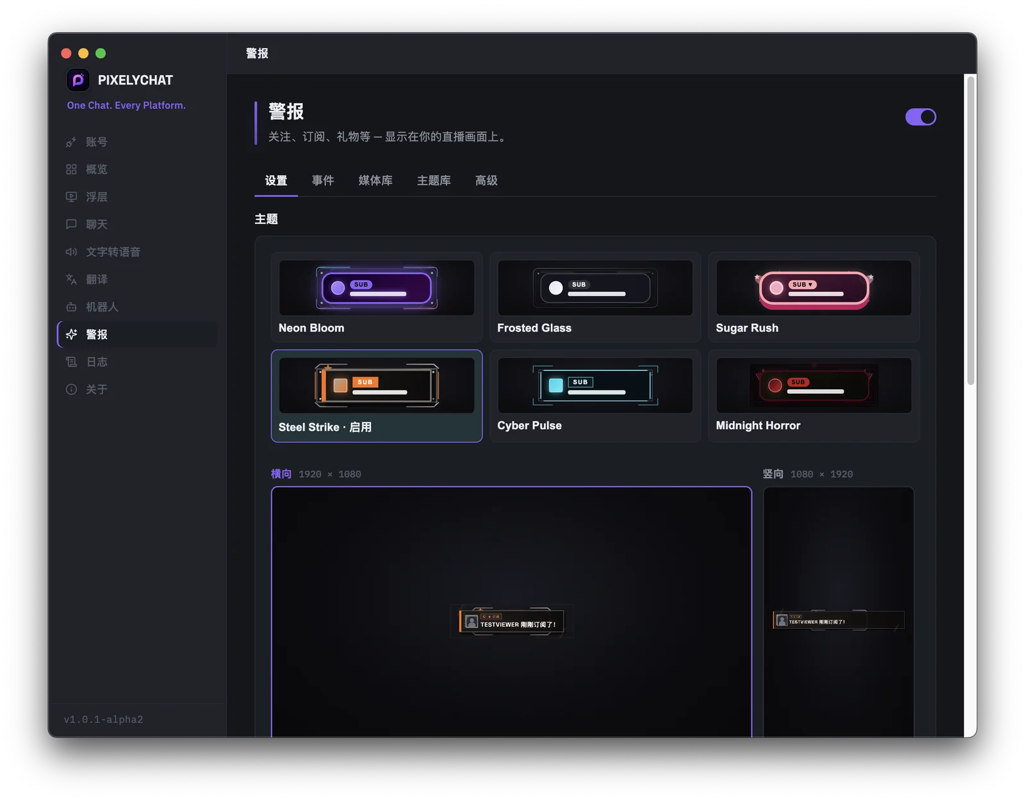Image resolution: width=1025 pixels, height=801 pixels.
Task: Open the 浮层 overlay icon
Action: pos(71,197)
